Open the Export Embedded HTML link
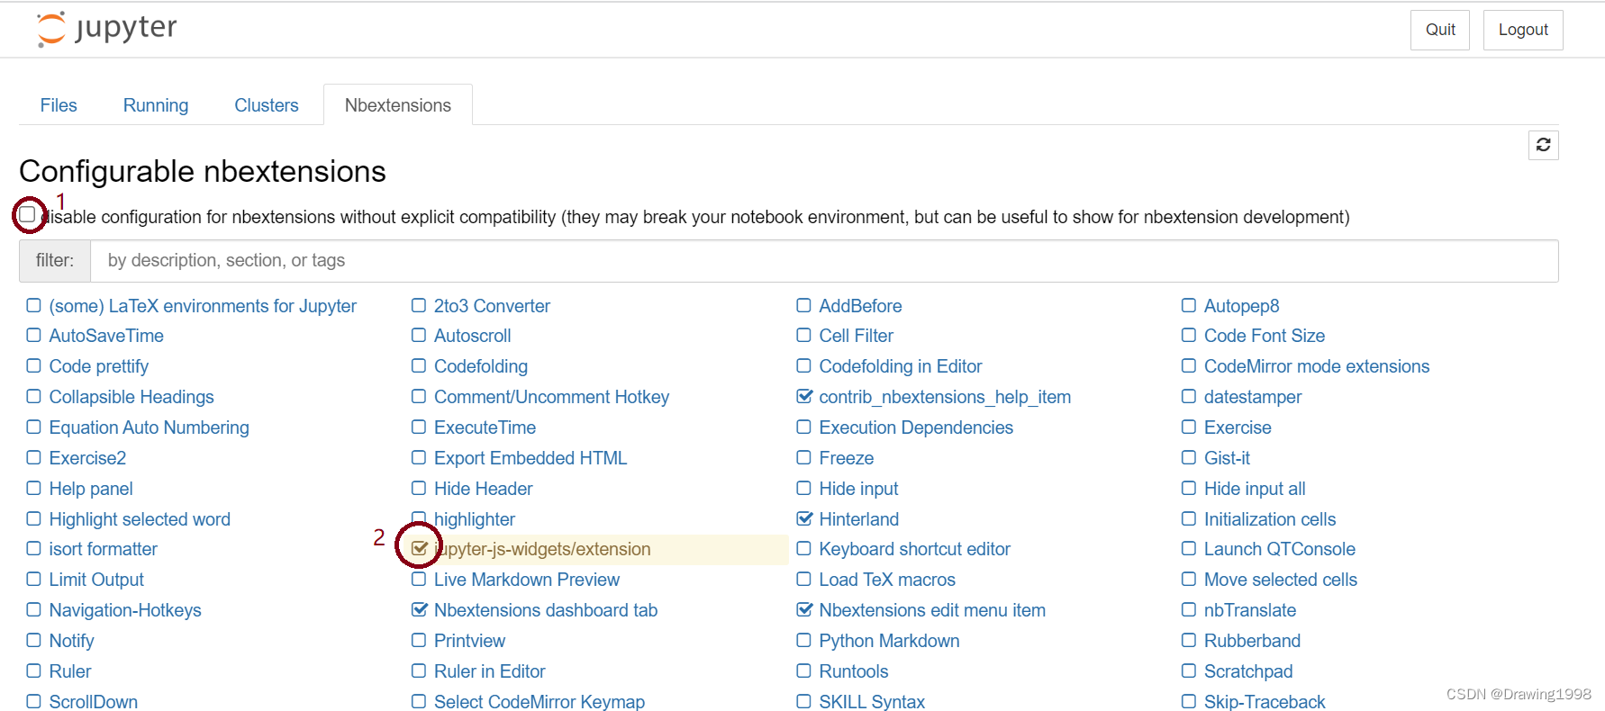This screenshot has height=711, width=1605. point(530,458)
